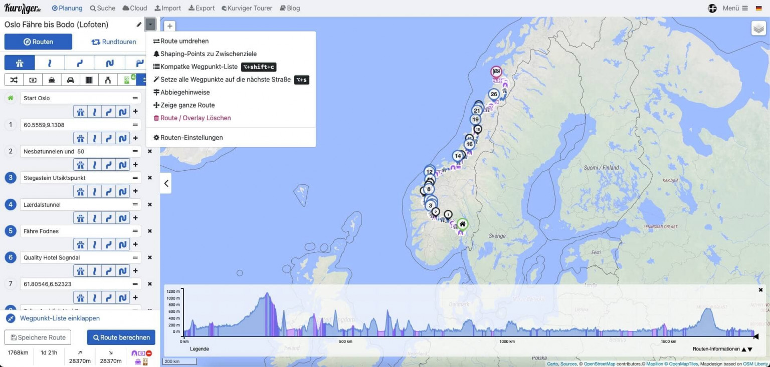The width and height of the screenshot is (770, 367).
Task: Delete the Stegastein Utsiktspunkt waypoint
Action: pos(149,178)
